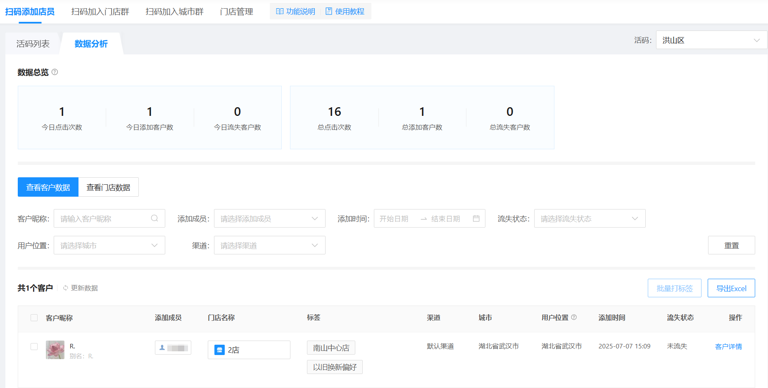Click the 2025-07-07 15:09 time cell
768x388 pixels.
(624, 346)
